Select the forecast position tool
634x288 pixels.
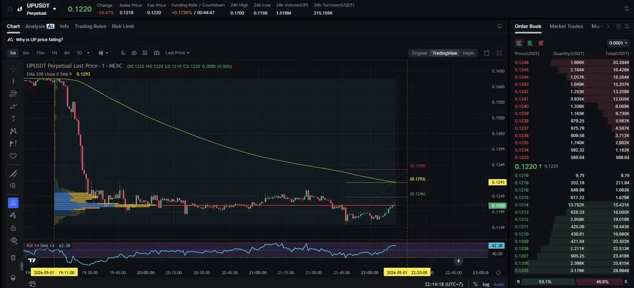click(13, 143)
